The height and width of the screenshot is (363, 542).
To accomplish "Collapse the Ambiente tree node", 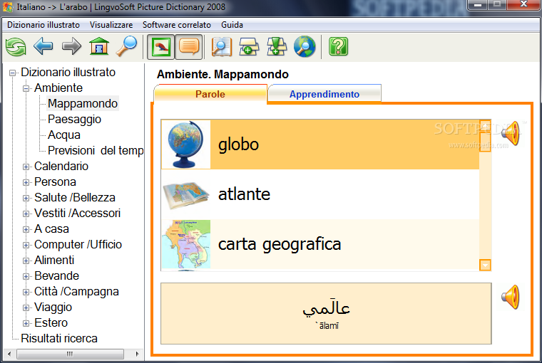I will coord(26,88).
